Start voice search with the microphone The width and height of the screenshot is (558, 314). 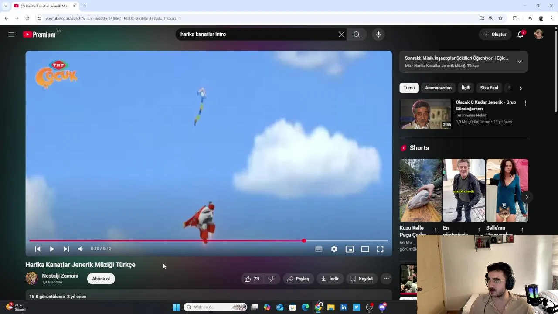(x=378, y=34)
